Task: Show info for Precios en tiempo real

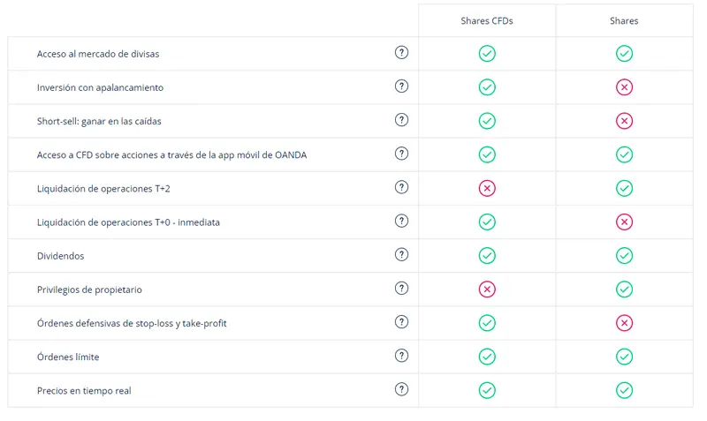Action: pyautogui.click(x=401, y=389)
